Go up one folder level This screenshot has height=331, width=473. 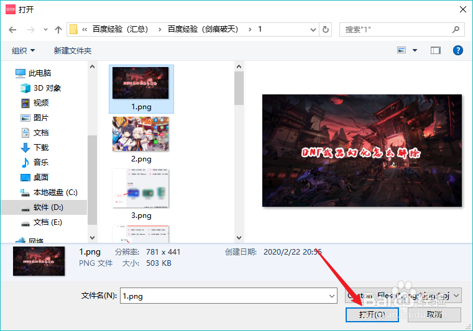58,30
